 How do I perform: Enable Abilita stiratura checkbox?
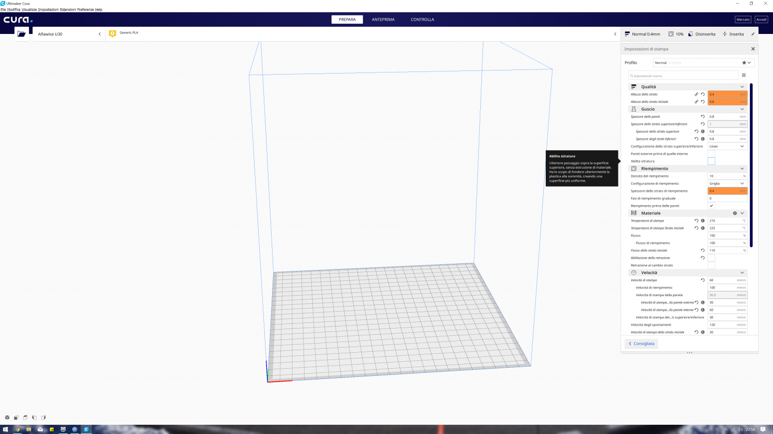711,161
